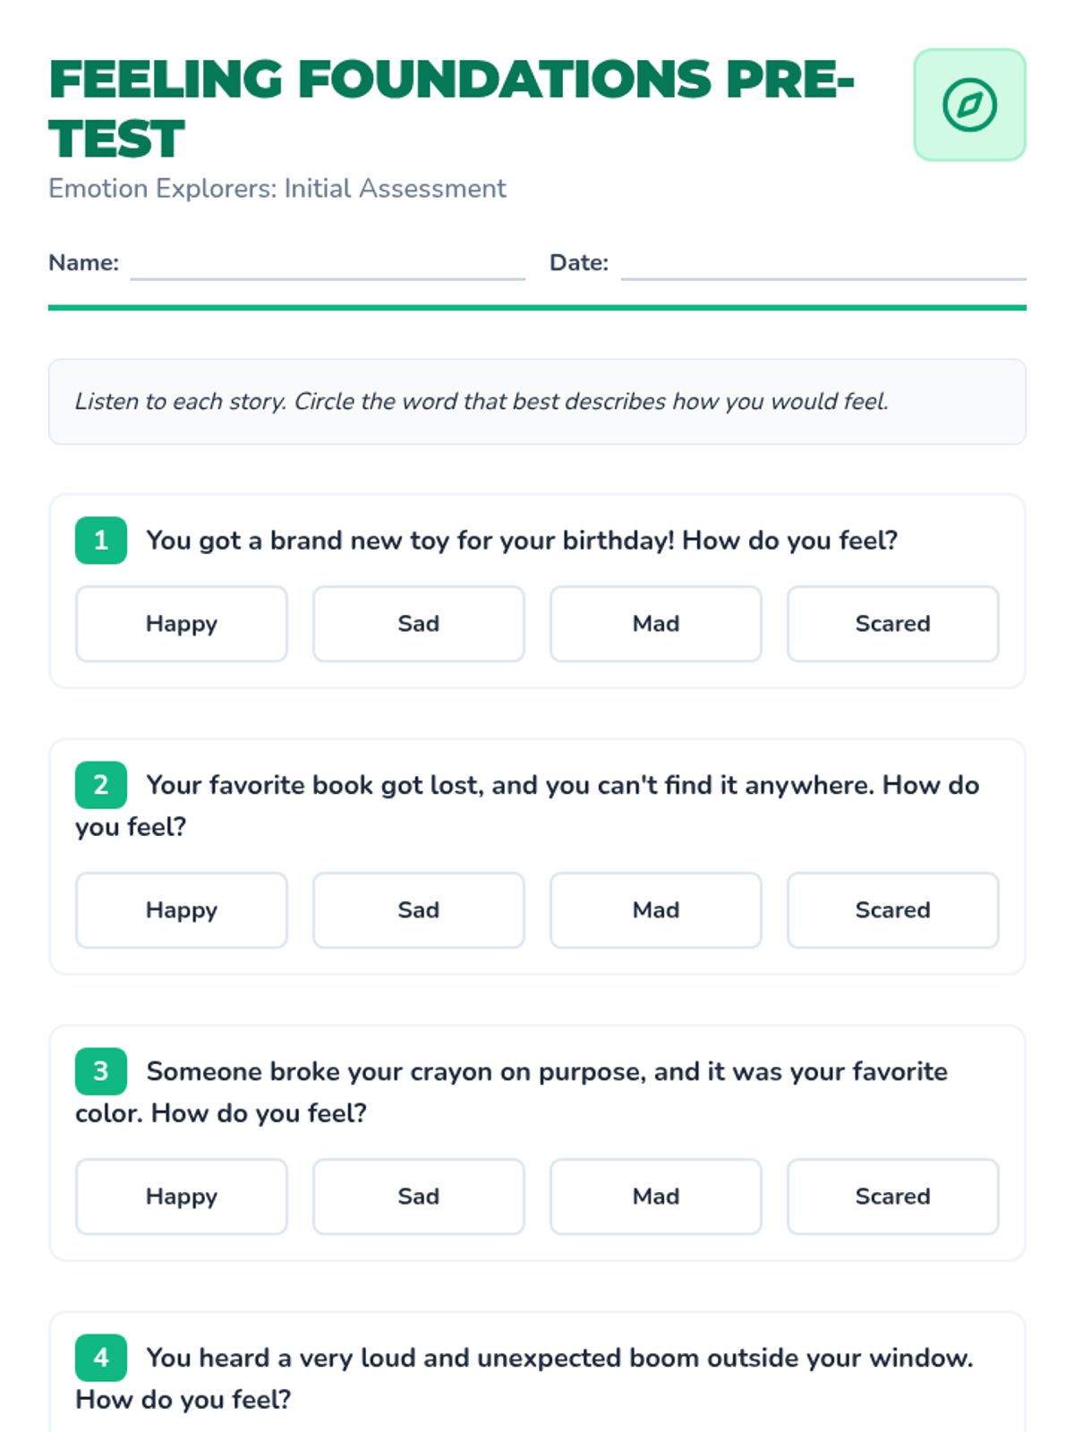This screenshot has height=1432, width=1074.
Task: Click the green number 3 badge
Action: coord(101,1071)
